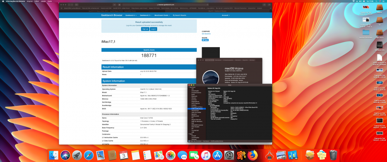Image resolution: width=387 pixels, height=162 pixels.
Task: Open Geekbench 4 dropdown menu
Action: tap(131, 15)
